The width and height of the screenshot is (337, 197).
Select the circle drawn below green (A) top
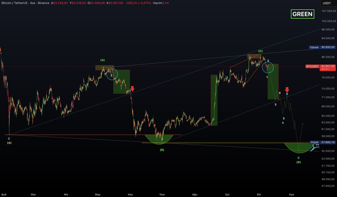pyautogui.click(x=112, y=74)
